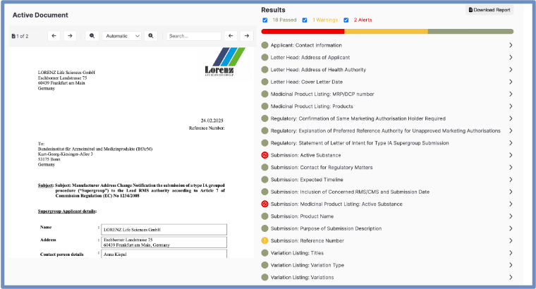Zoom out the document view

pos(92,36)
